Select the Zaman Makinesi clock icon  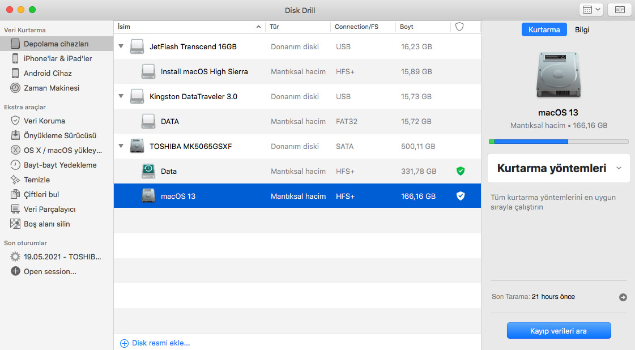(15, 88)
